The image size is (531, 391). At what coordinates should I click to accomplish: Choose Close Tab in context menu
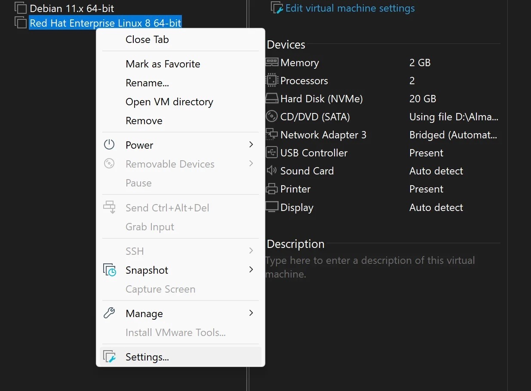tap(147, 40)
